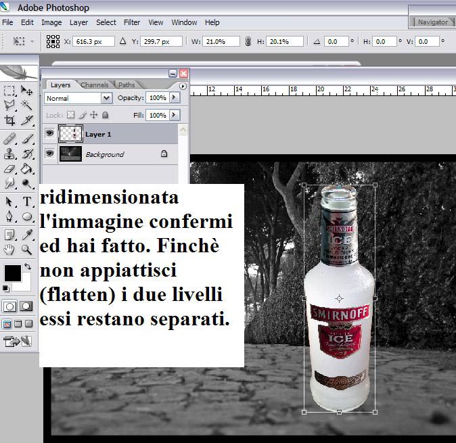
Task: Click the X position input field
Action: tap(93, 41)
